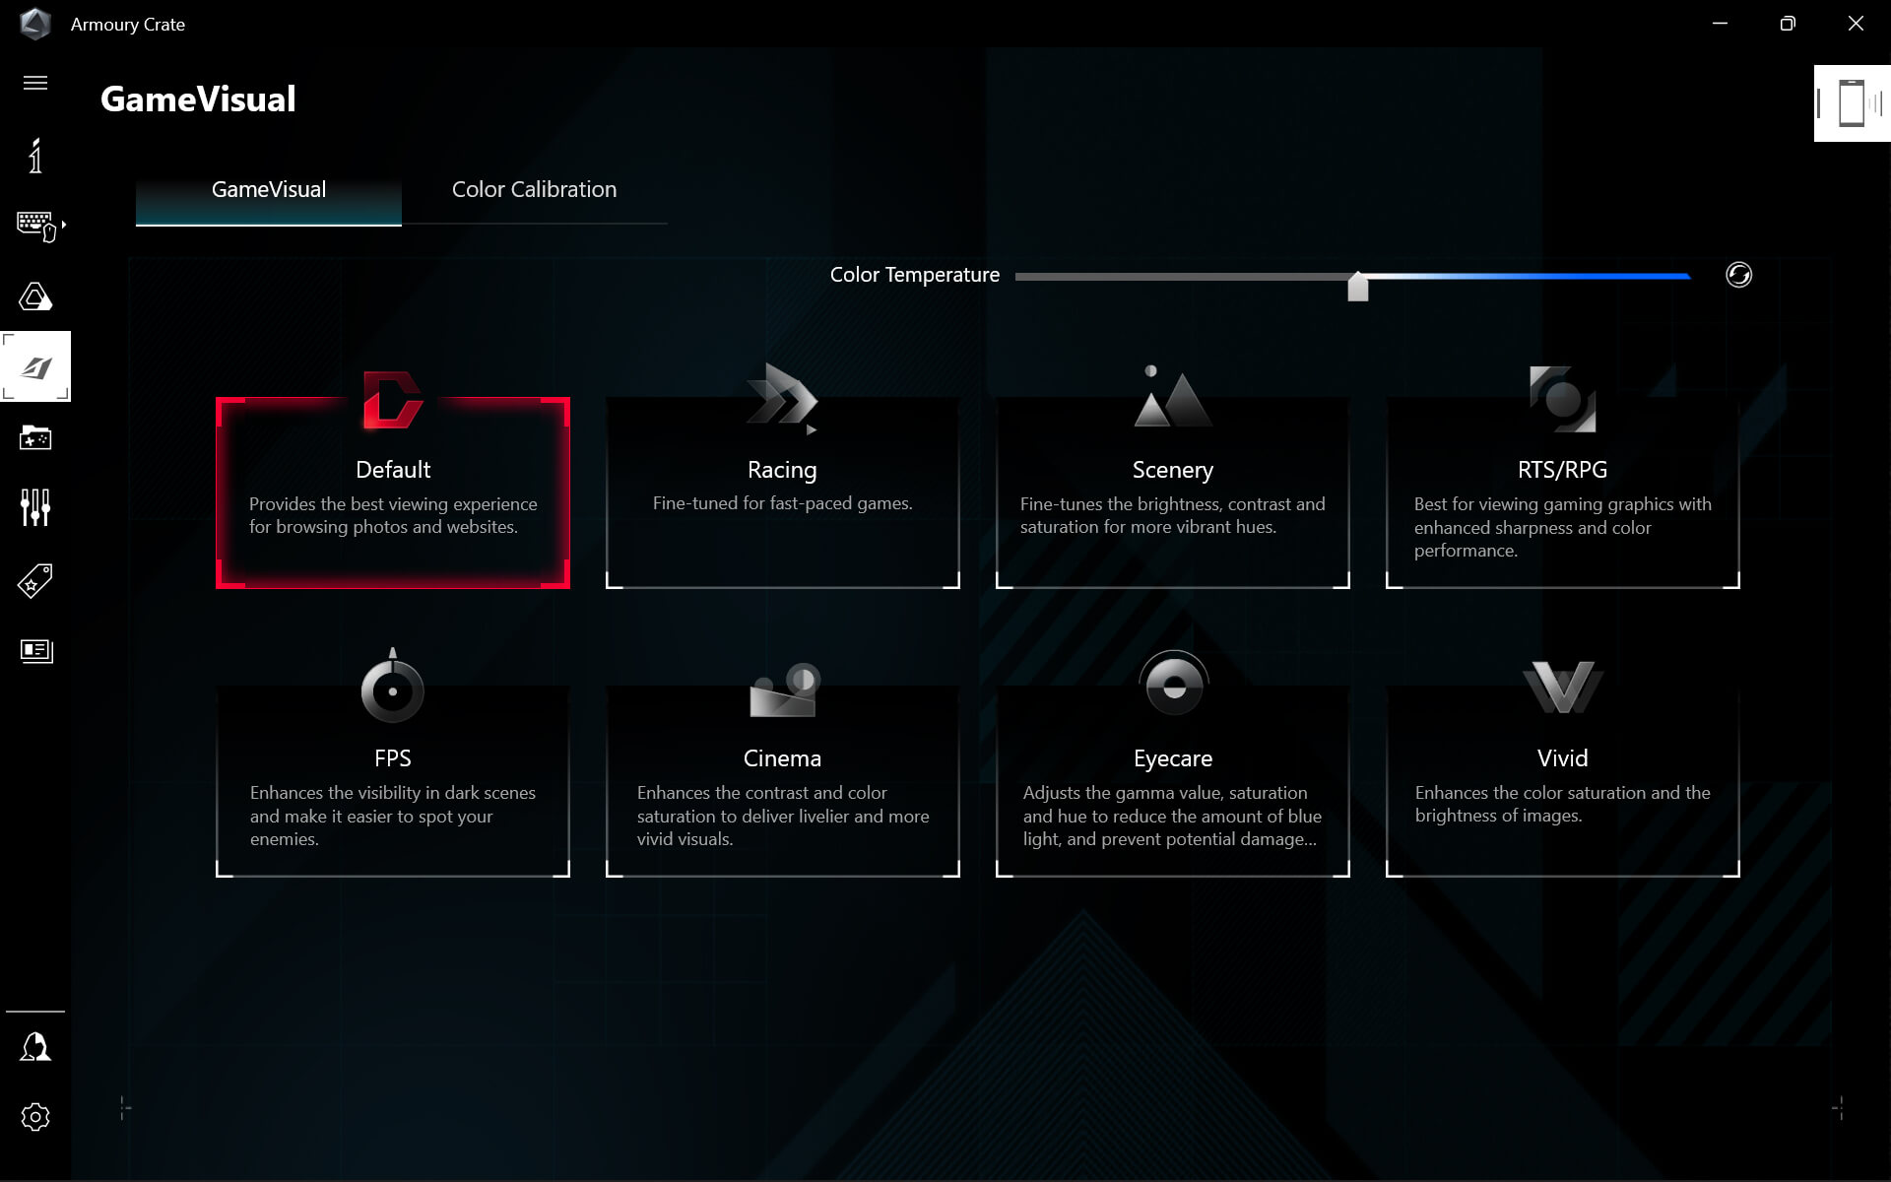
Task: Click the manual/document icon in sidebar
Action: point(34,649)
